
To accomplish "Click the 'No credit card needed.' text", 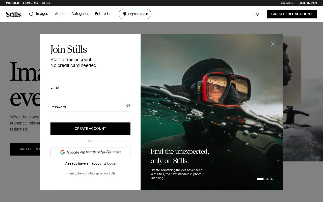I will click(x=74, y=65).
